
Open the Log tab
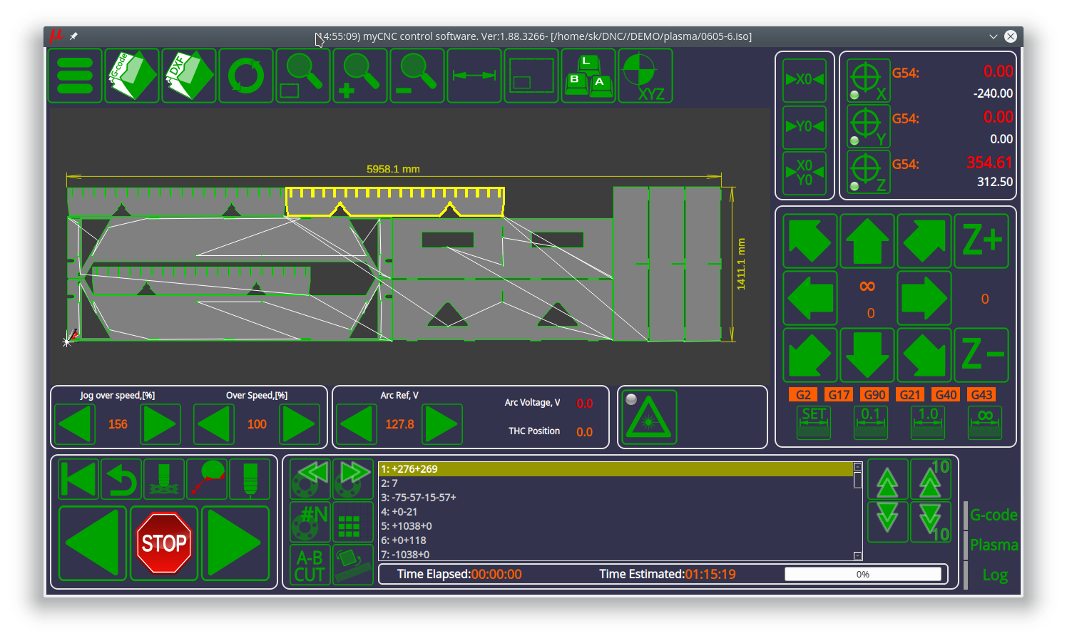(995, 575)
